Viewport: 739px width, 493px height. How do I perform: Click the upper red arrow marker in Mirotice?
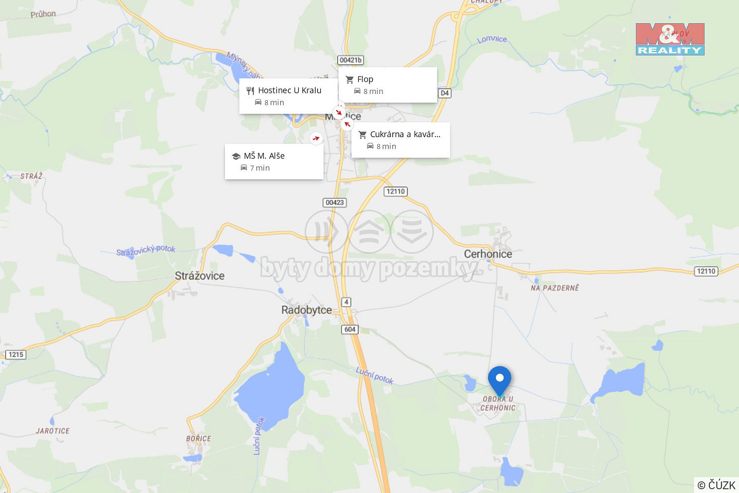(339, 112)
